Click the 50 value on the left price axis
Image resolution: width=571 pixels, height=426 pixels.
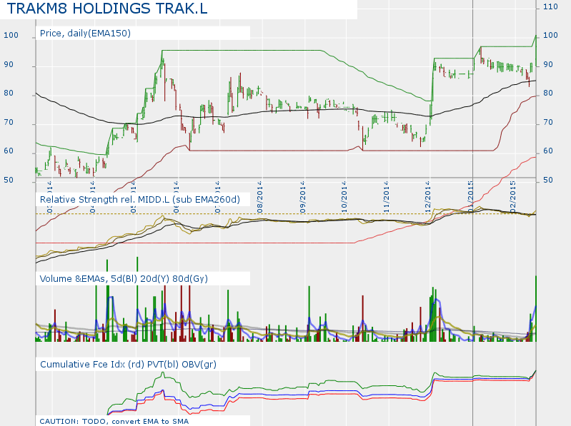click(x=9, y=181)
